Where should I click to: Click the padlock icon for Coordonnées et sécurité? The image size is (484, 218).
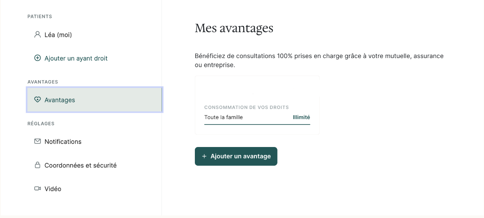(38, 165)
